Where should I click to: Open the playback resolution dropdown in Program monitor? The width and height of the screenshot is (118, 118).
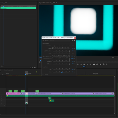[x=114, y=57]
